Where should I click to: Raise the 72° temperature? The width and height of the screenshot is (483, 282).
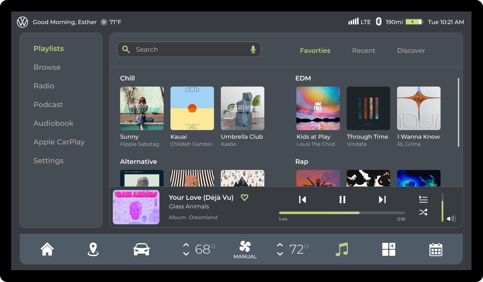(x=280, y=245)
